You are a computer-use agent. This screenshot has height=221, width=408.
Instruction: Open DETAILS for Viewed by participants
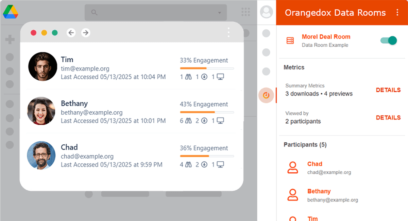tap(388, 117)
